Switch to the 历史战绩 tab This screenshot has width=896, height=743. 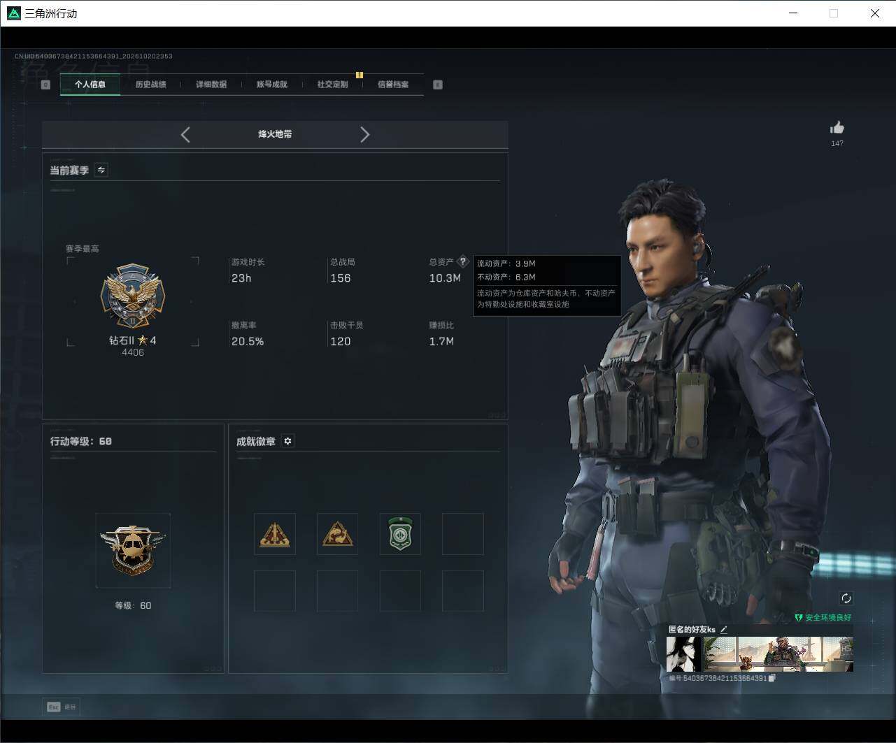click(150, 85)
